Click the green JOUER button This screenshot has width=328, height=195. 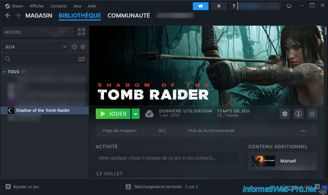coord(113,114)
